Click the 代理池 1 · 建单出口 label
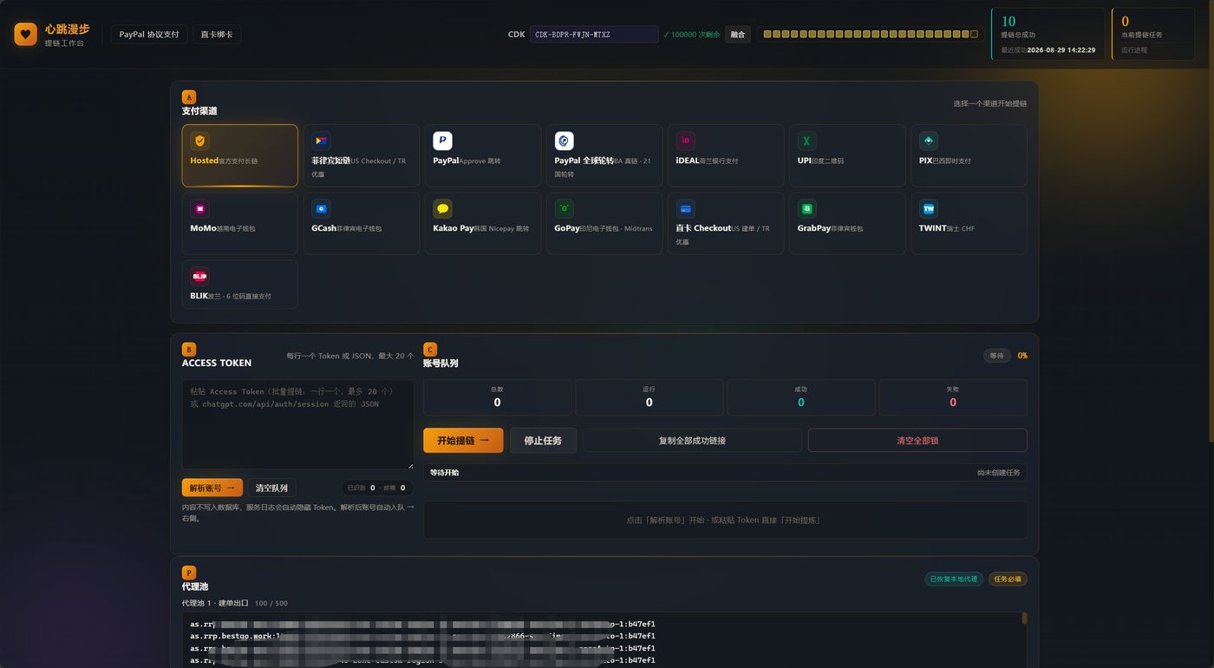This screenshot has width=1214, height=668. coord(215,603)
